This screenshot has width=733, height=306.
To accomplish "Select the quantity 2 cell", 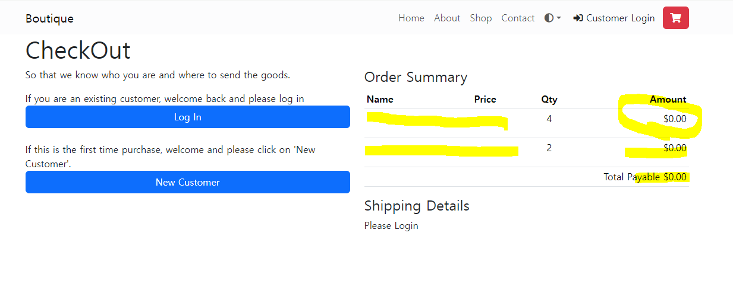I will coord(549,148).
